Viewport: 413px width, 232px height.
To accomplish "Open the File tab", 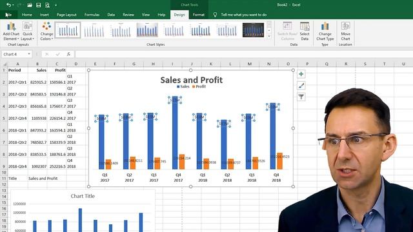I will (8, 15).
